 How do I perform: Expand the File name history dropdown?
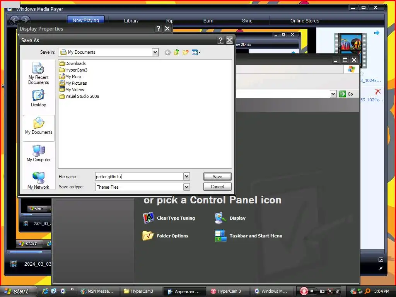click(x=186, y=176)
